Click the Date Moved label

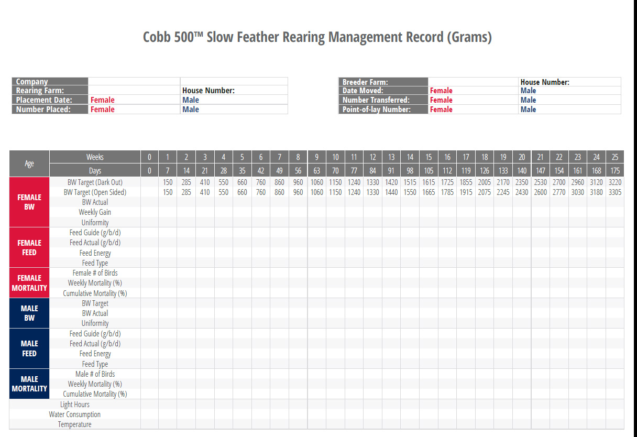[363, 91]
